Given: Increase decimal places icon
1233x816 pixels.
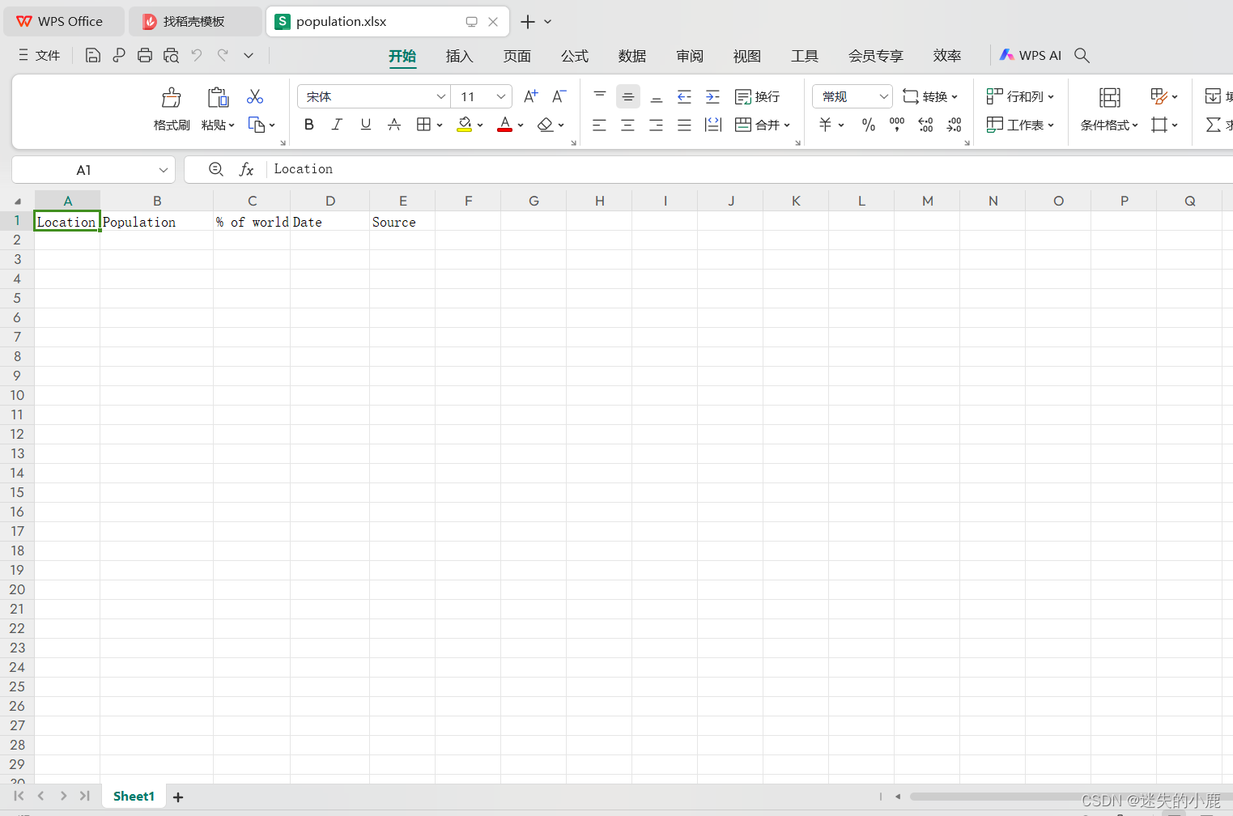Looking at the screenshot, I should [925, 125].
